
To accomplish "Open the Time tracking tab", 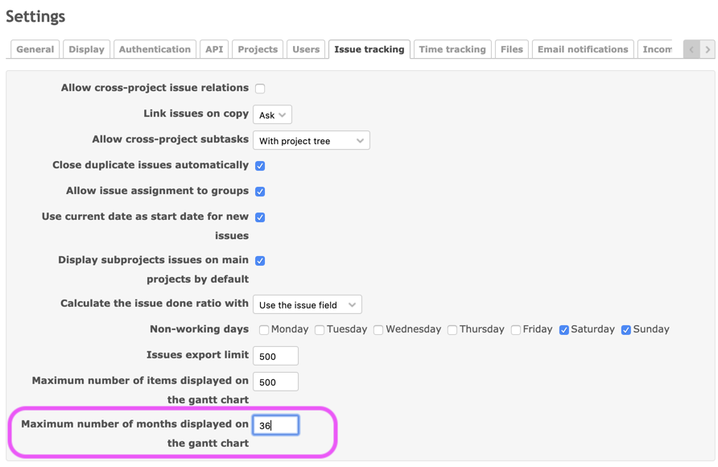I will pos(452,49).
